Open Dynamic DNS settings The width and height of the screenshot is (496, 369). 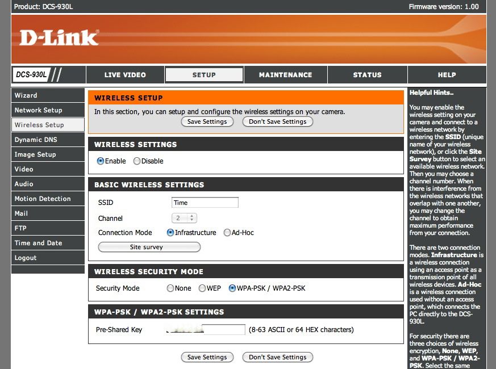(x=48, y=140)
